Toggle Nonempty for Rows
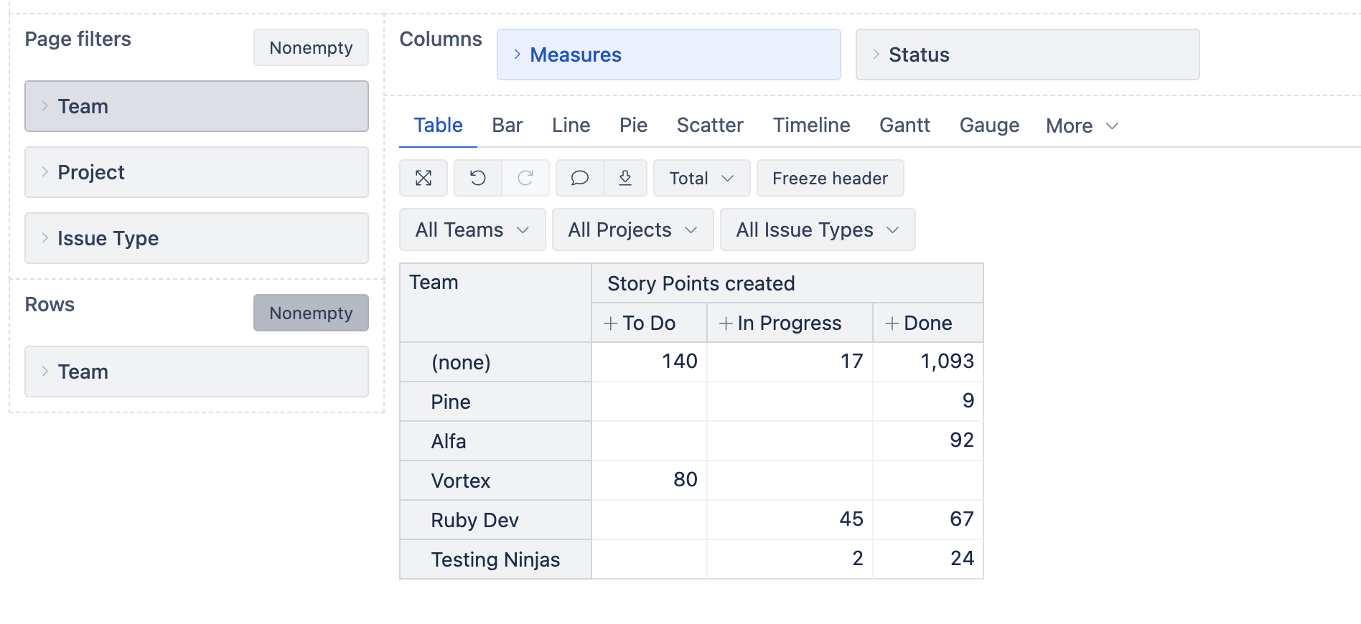This screenshot has height=624, width=1361. [311, 313]
